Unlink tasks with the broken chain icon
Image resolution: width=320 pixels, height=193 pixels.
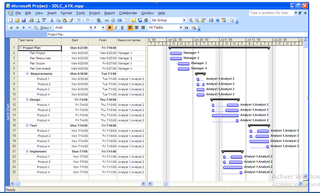113,20
